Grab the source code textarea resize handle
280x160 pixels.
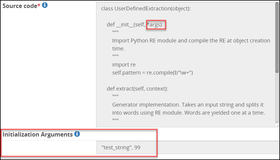tap(277, 125)
